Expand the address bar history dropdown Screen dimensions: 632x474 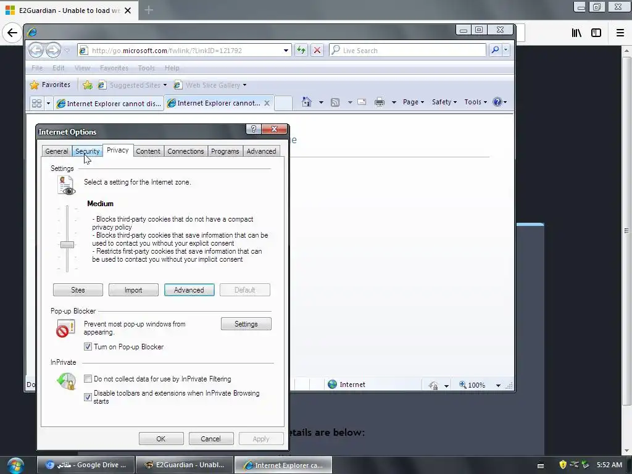(x=286, y=51)
